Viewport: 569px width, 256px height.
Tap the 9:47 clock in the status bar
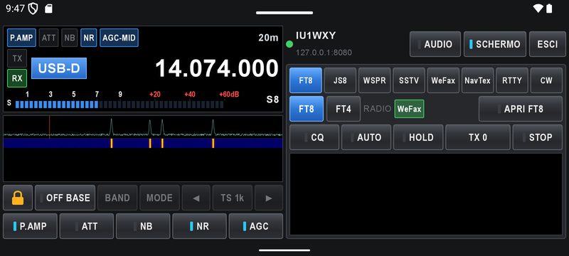15,9
